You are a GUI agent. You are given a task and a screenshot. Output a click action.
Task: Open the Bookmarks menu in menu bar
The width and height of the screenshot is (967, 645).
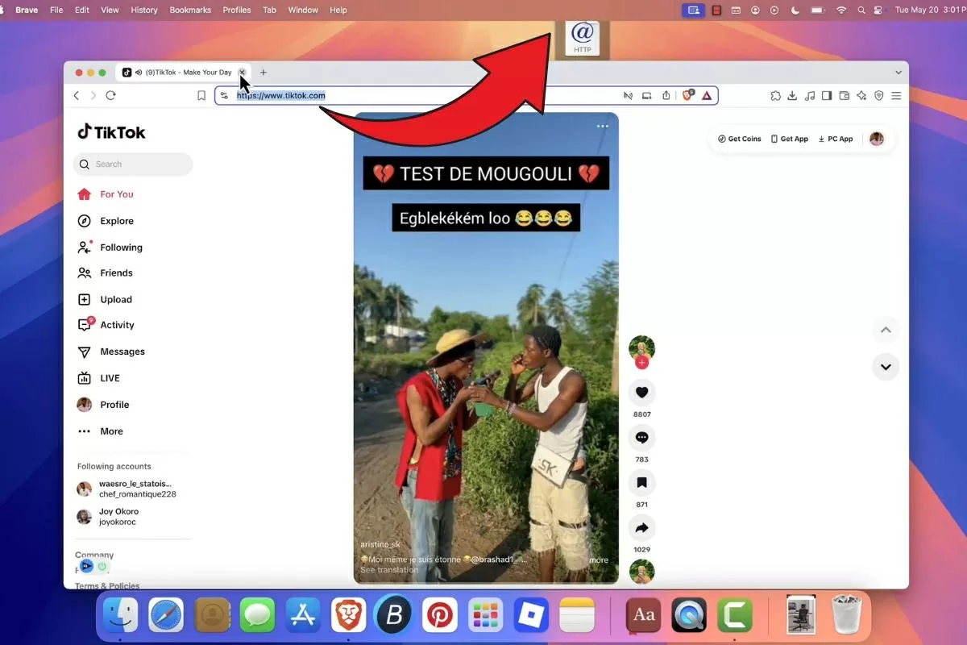coord(190,10)
